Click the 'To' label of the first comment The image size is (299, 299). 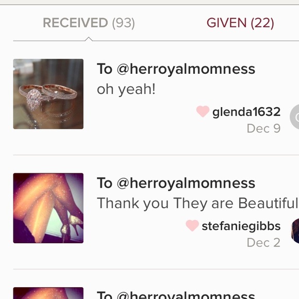click(x=105, y=69)
